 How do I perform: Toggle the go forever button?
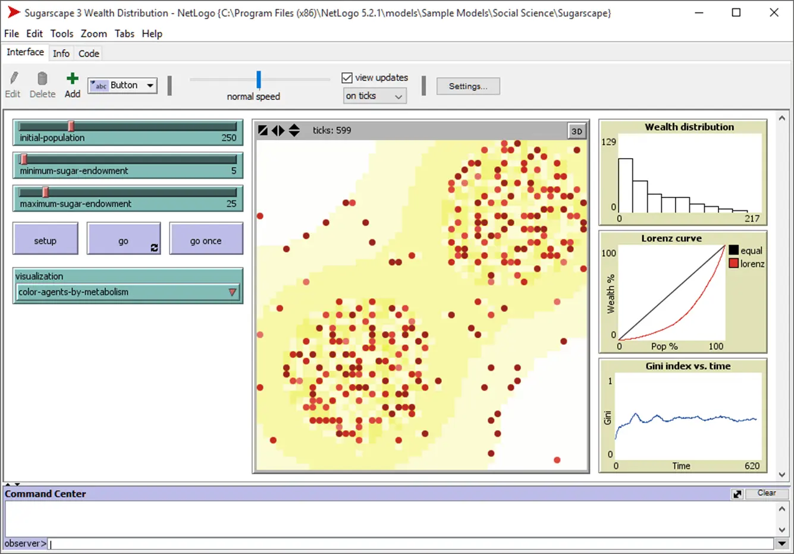(124, 239)
